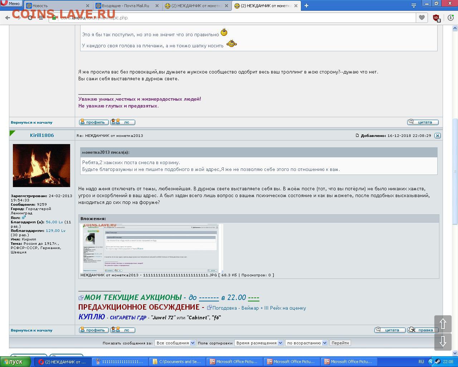
Task: Click the large scroll-down arrow button
Action: click(x=443, y=341)
